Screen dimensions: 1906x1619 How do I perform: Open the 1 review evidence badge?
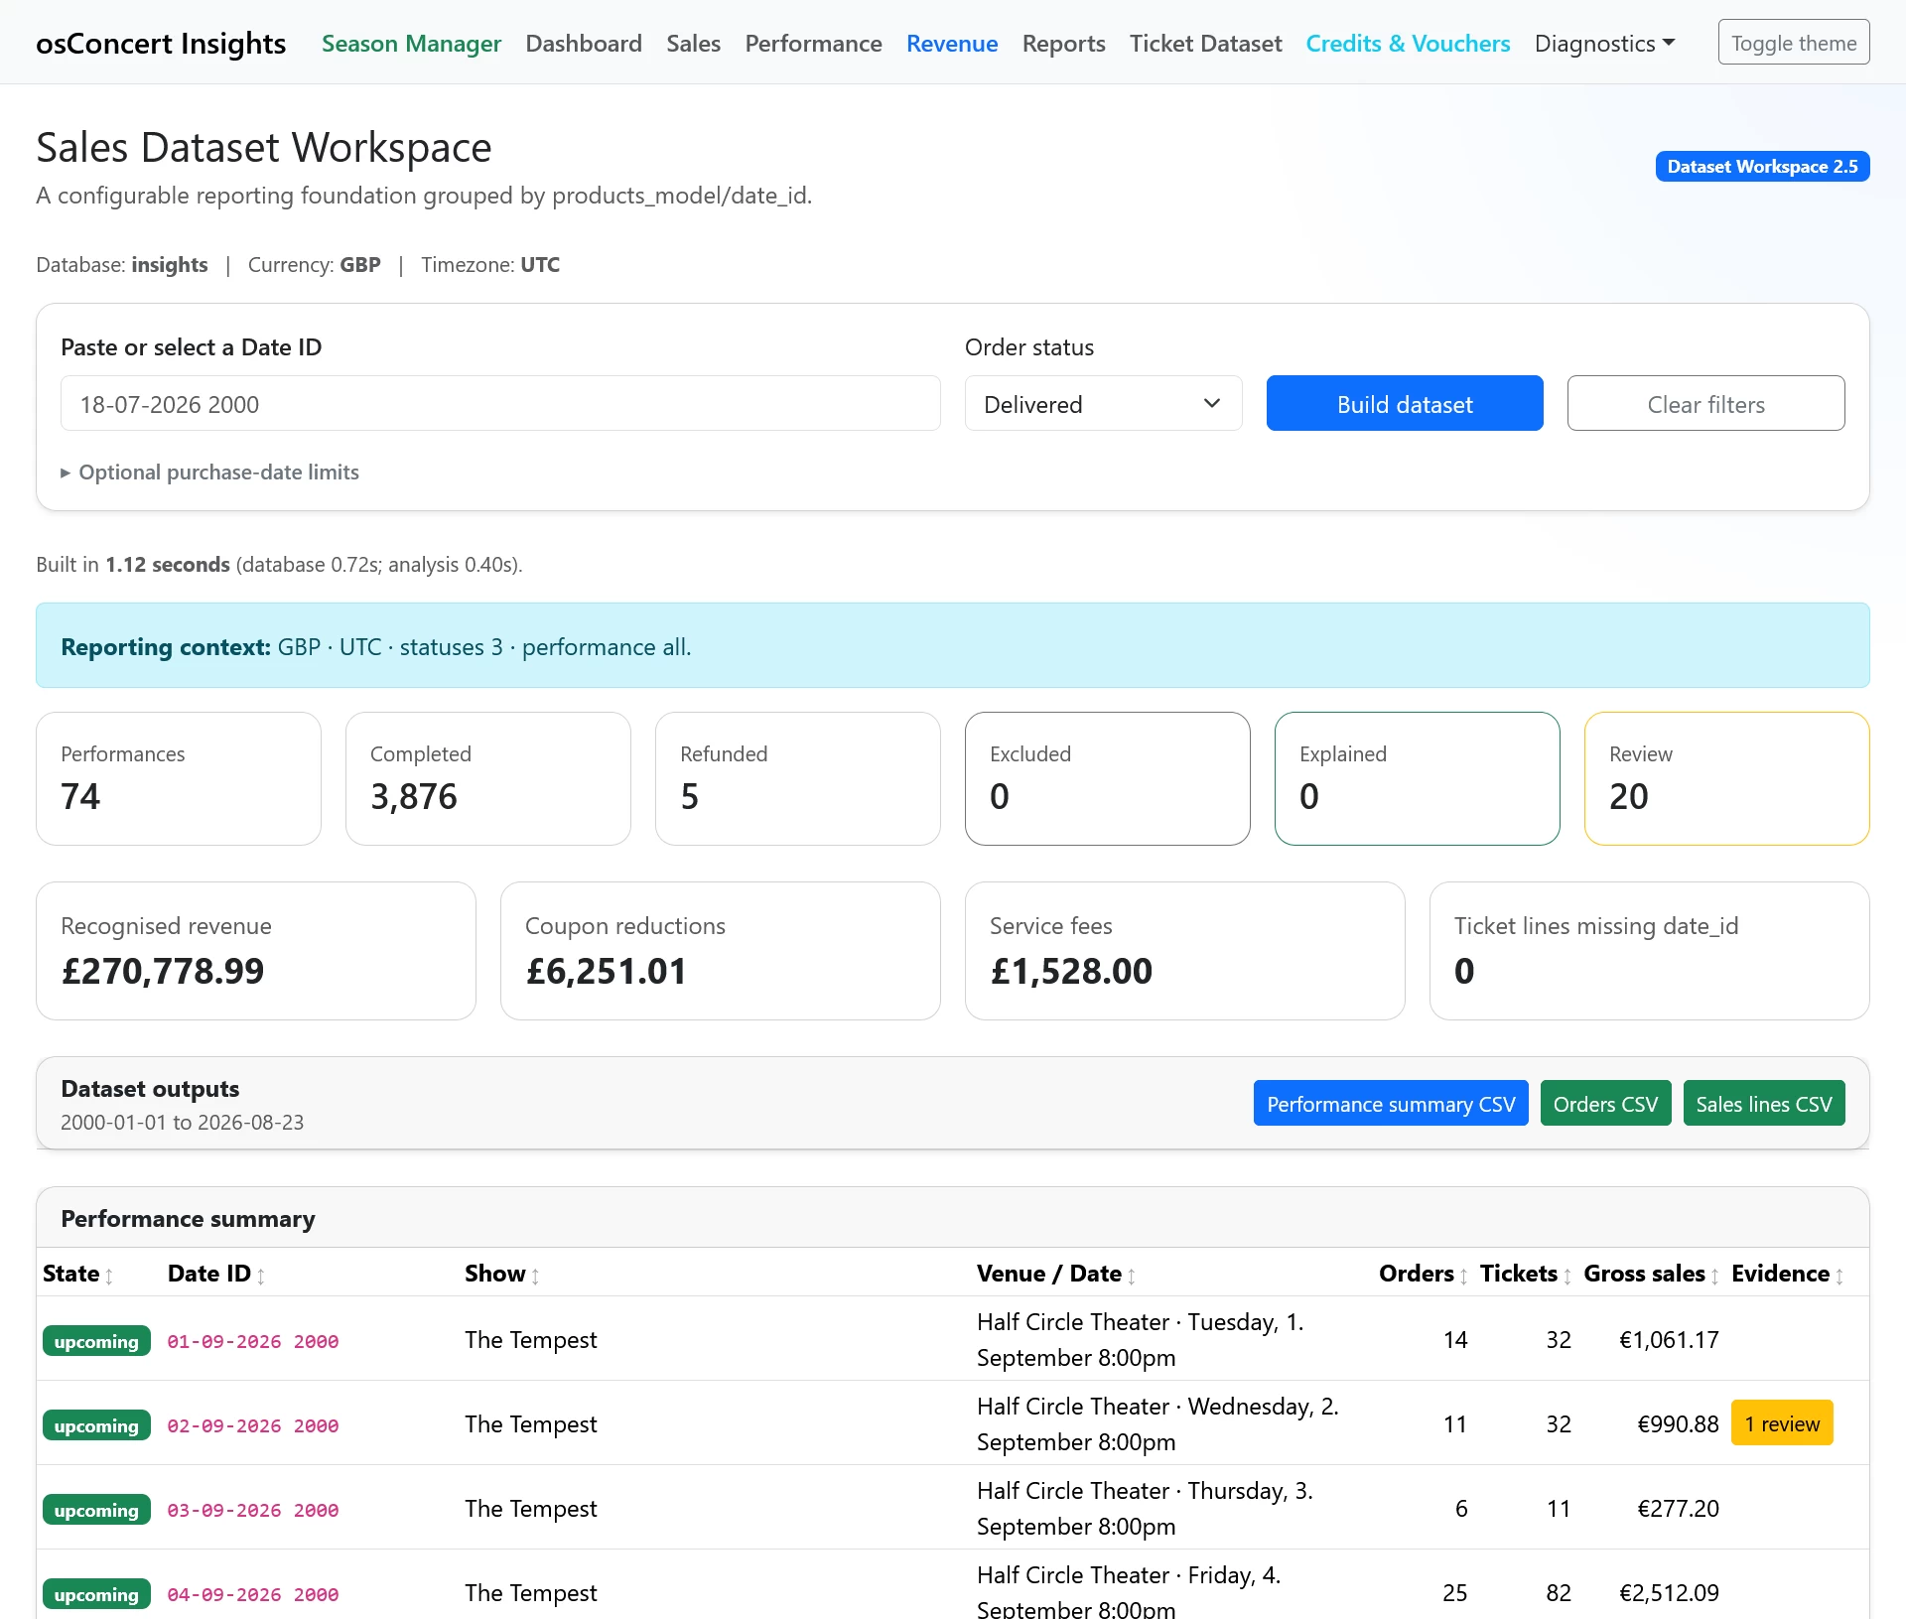pyautogui.click(x=1782, y=1423)
